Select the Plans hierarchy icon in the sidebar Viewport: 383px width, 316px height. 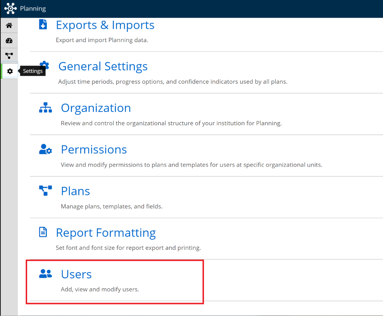pyautogui.click(x=9, y=55)
